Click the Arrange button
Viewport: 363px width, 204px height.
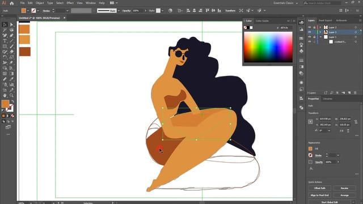(x=344, y=195)
